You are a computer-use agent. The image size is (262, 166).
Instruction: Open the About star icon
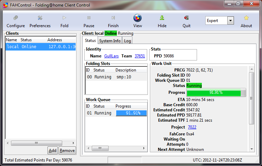pyautogui.click(x=246, y=18)
